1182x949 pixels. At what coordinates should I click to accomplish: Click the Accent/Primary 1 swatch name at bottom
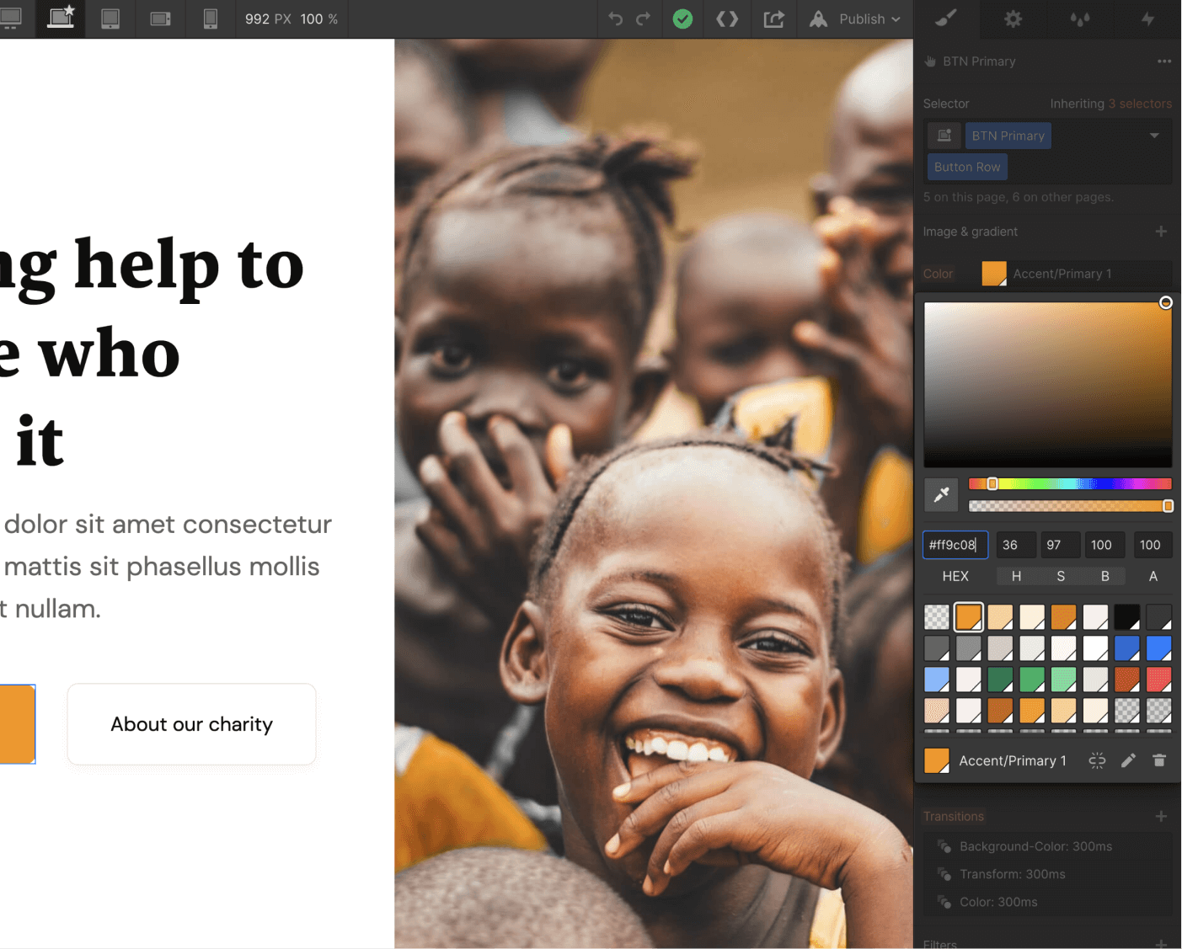(1013, 760)
